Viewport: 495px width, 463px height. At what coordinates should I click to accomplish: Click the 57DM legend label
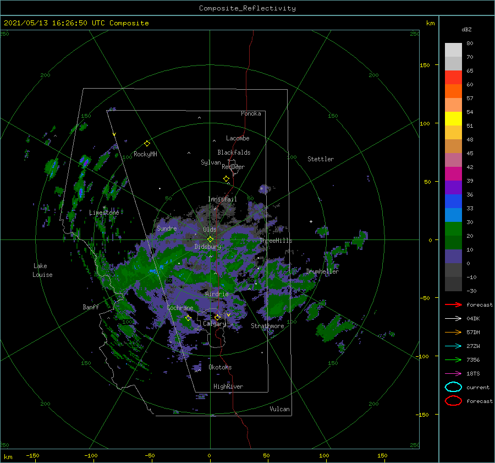(x=473, y=333)
